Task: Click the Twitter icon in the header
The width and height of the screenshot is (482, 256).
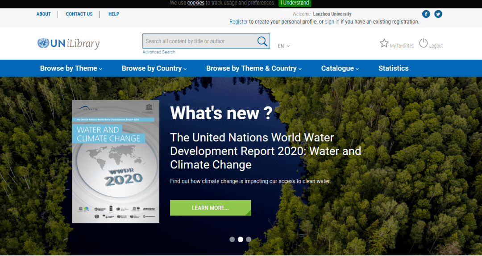Action: pos(438,14)
